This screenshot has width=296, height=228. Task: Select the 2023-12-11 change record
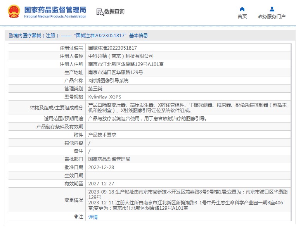click(185, 206)
